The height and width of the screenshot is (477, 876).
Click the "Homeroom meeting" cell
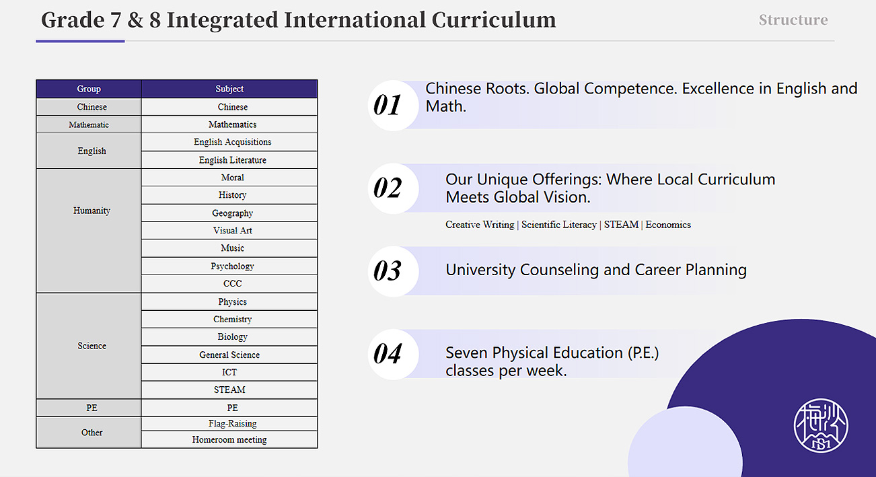pos(229,440)
